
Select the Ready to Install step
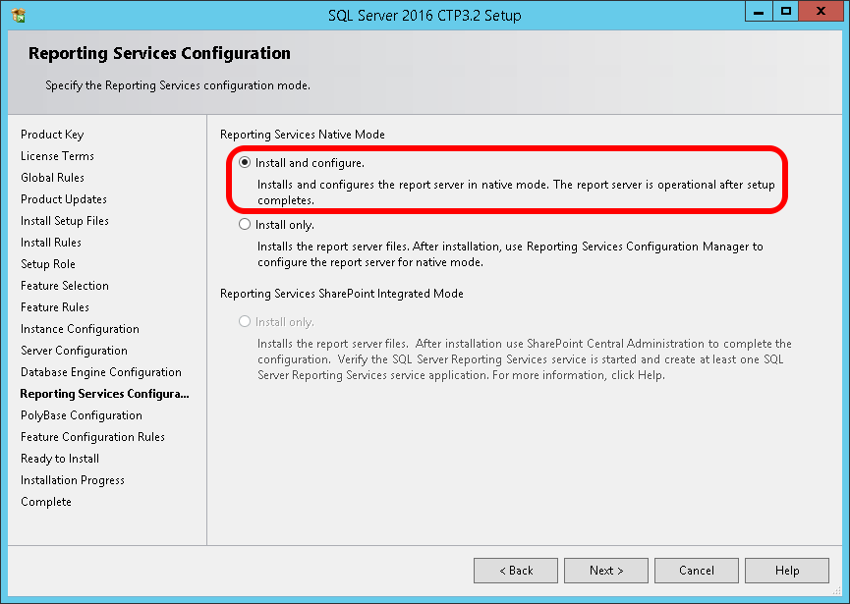point(60,459)
